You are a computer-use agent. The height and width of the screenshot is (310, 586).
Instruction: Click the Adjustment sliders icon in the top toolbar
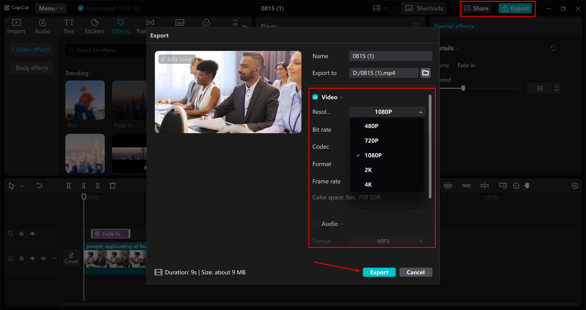[x=235, y=22]
